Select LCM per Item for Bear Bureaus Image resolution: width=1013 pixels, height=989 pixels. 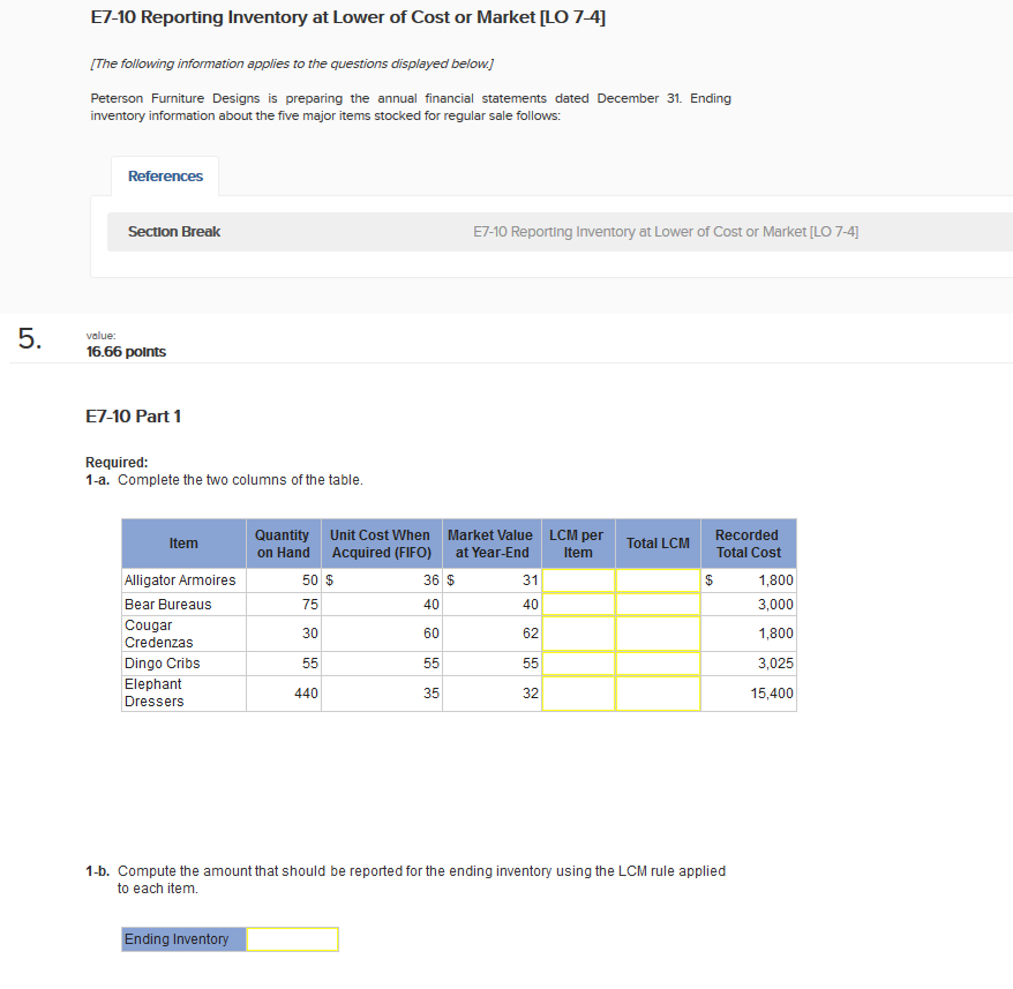(578, 604)
